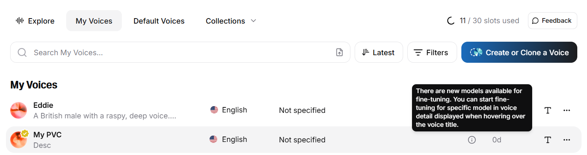This screenshot has height=155, width=587.
Task: Click the Search My Voices input field
Action: pos(180,52)
